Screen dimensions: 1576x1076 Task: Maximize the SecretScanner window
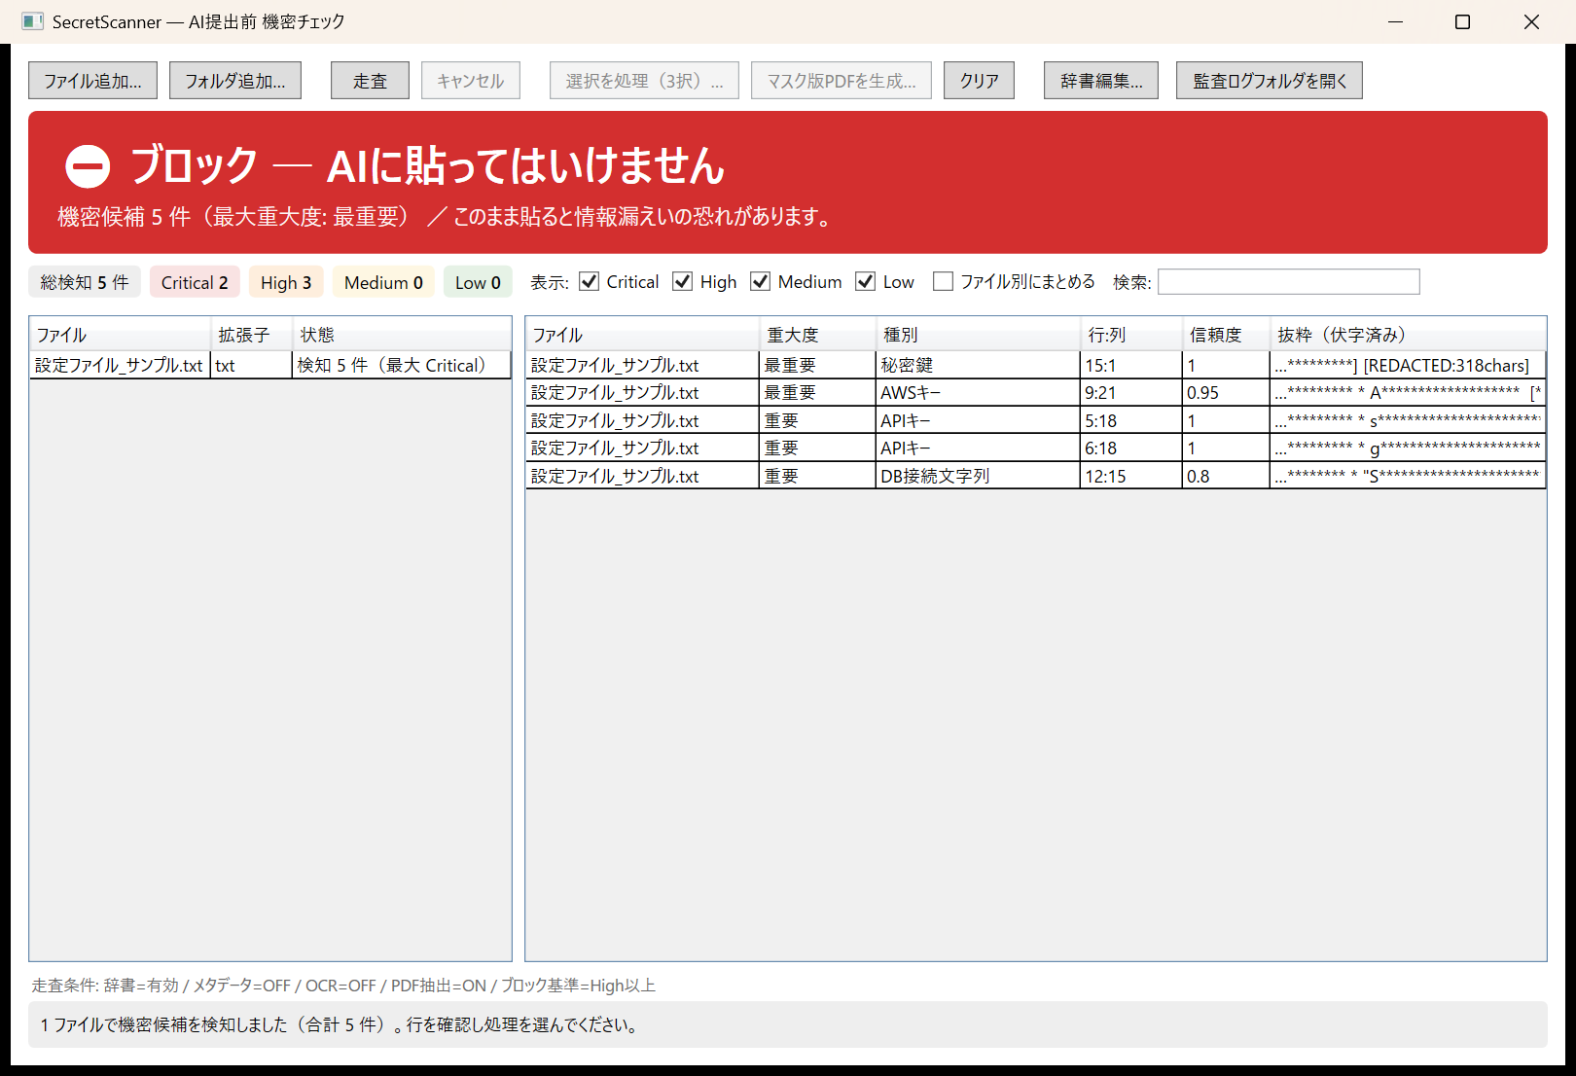(1462, 21)
